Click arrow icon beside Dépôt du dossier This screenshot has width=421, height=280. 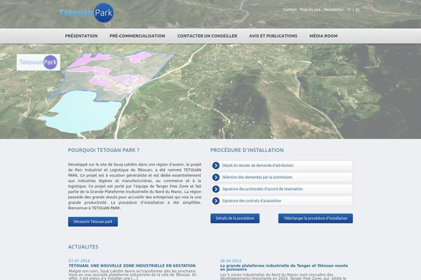point(216,166)
